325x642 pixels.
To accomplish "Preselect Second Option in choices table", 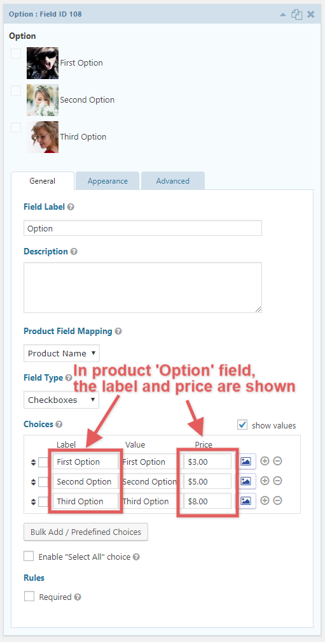I will pyautogui.click(x=43, y=482).
